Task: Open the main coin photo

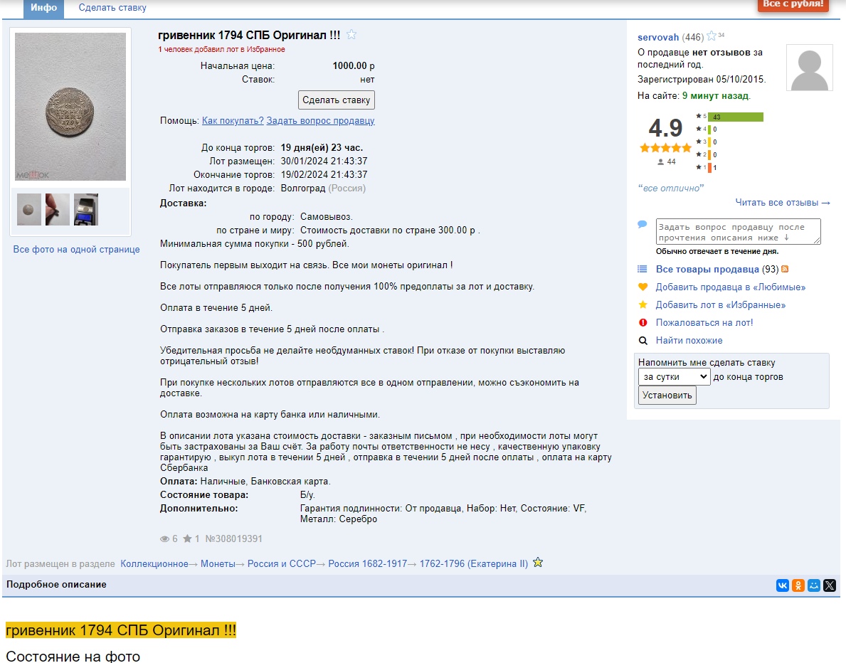Action: point(70,107)
